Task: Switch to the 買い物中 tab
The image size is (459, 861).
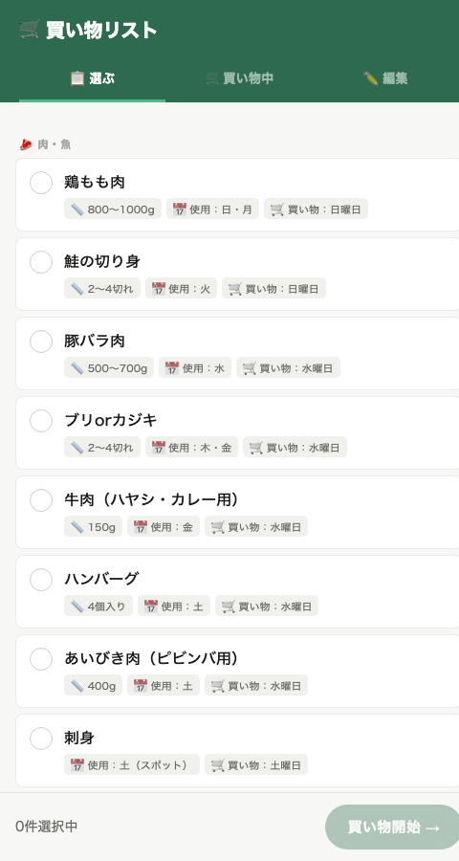Action: pos(239,78)
